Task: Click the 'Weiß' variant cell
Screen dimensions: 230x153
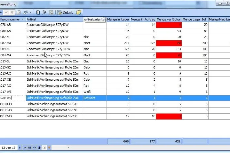Action: click(x=95, y=92)
